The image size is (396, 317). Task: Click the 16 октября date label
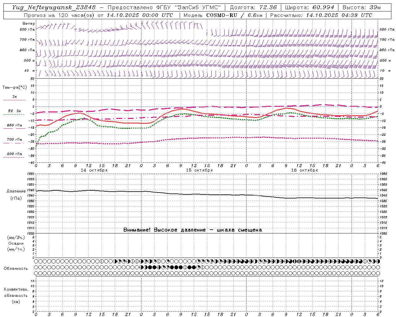coord(304,170)
